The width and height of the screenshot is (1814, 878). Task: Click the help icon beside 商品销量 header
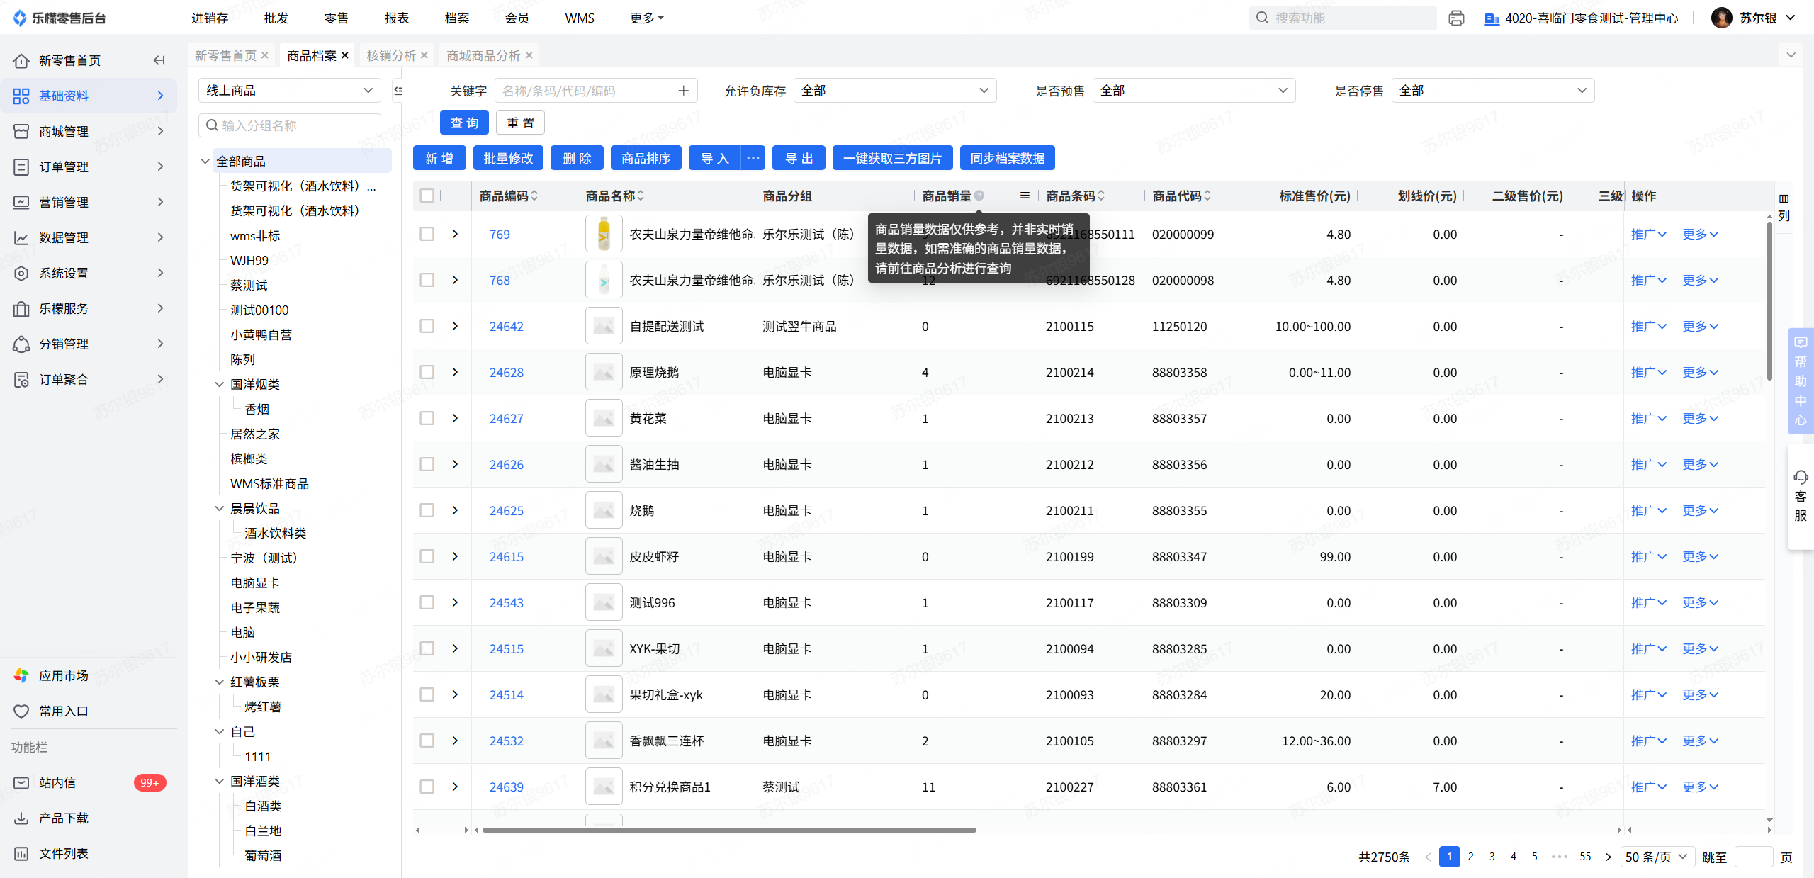coord(979,196)
